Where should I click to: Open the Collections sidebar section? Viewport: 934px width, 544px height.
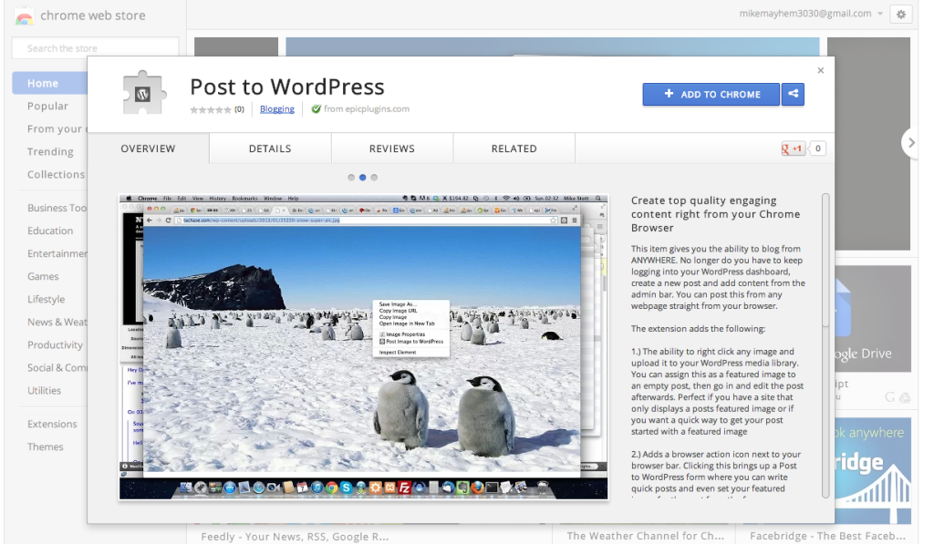[56, 174]
